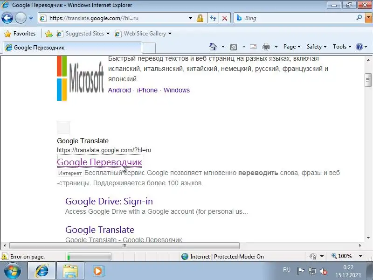The width and height of the screenshot is (373, 280).
Task: Click the RU language indicator
Action: tap(287, 270)
